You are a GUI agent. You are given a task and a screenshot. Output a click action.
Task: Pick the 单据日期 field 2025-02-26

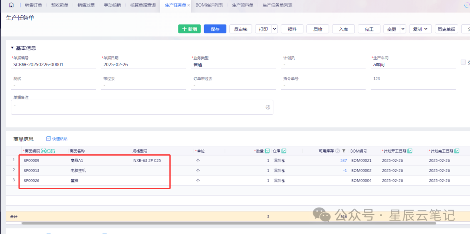coord(144,64)
